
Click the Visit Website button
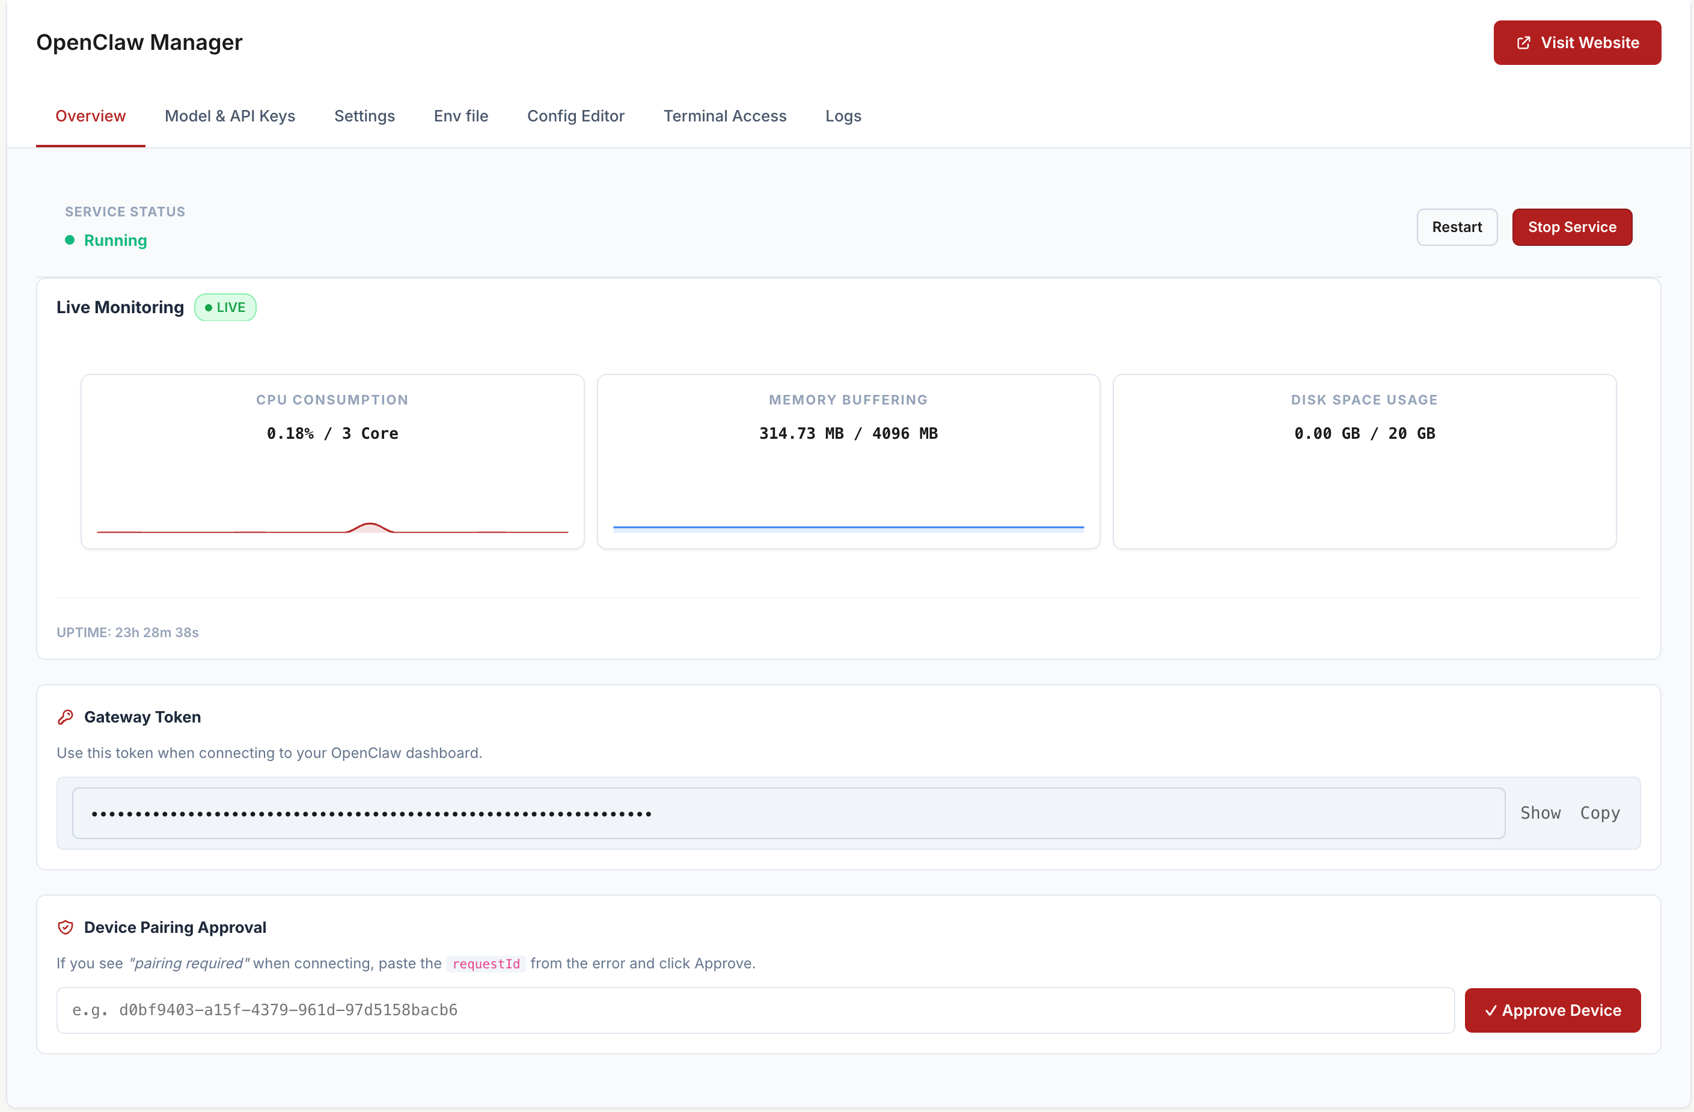coord(1577,43)
